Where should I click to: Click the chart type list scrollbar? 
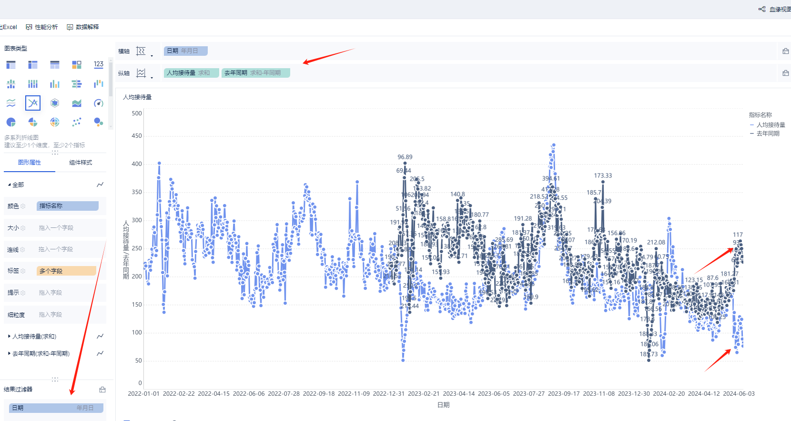(111, 79)
